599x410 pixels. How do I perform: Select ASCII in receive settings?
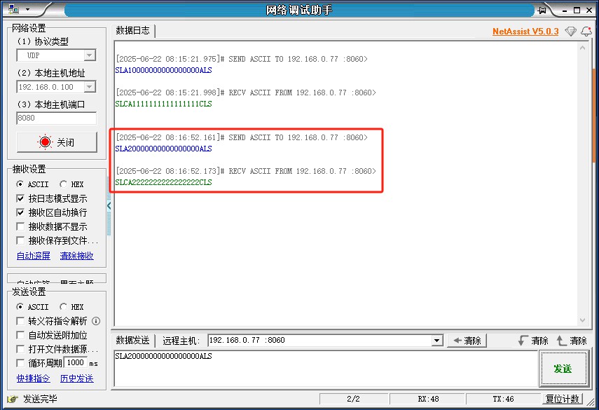tap(33, 184)
